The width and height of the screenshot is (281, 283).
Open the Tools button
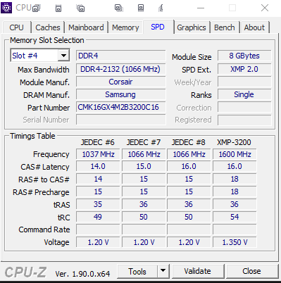[x=137, y=272]
